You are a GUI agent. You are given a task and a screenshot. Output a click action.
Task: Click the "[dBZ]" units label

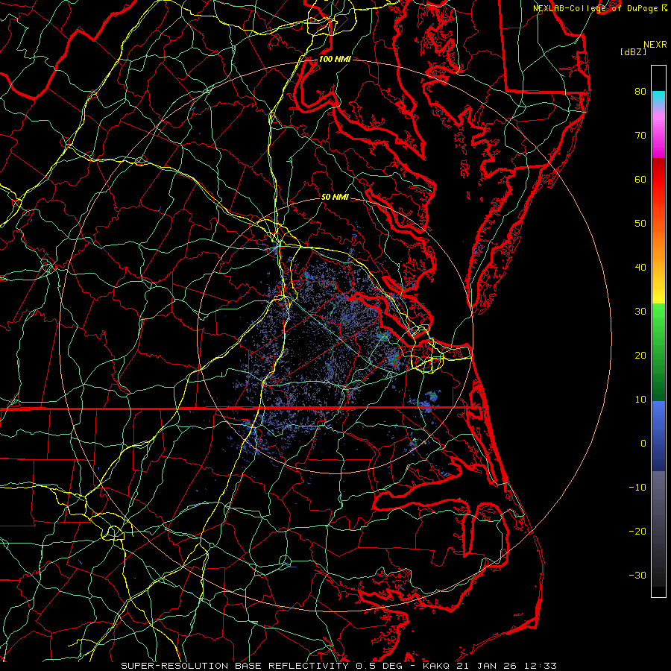[633, 52]
